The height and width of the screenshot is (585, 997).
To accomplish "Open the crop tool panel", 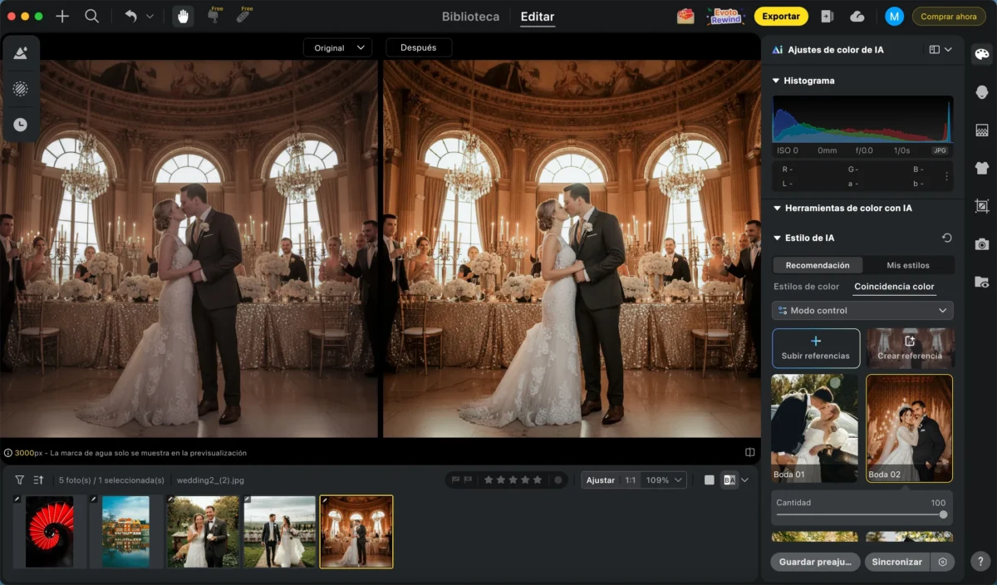I will pyautogui.click(x=982, y=205).
